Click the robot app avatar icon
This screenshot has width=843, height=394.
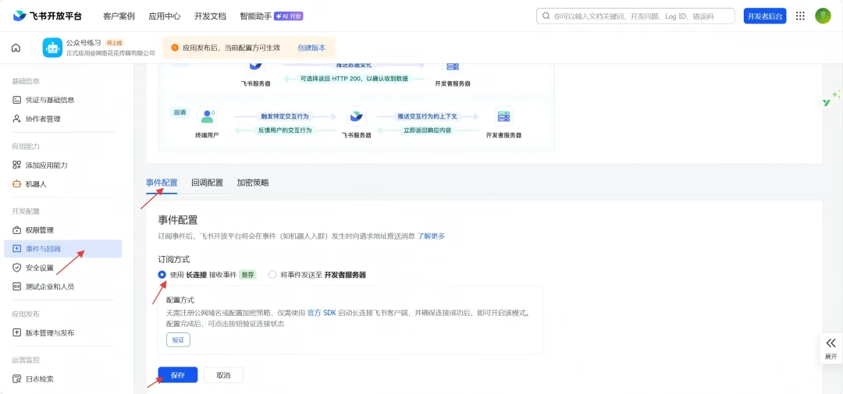pyautogui.click(x=53, y=48)
